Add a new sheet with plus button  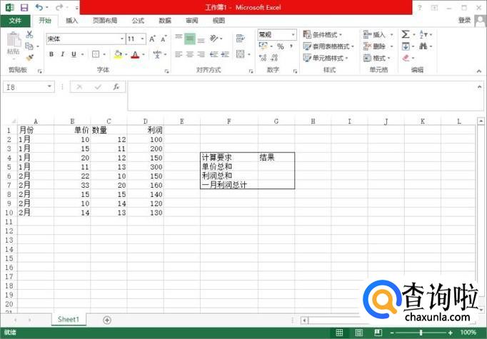click(x=107, y=320)
